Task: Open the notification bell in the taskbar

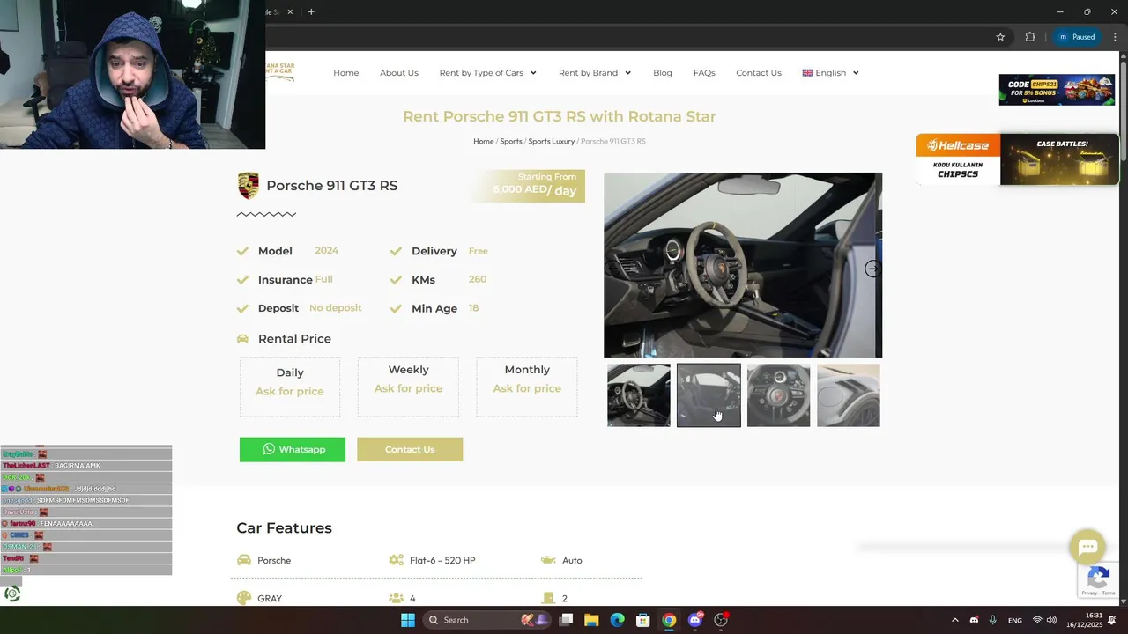Action: pos(1112,620)
